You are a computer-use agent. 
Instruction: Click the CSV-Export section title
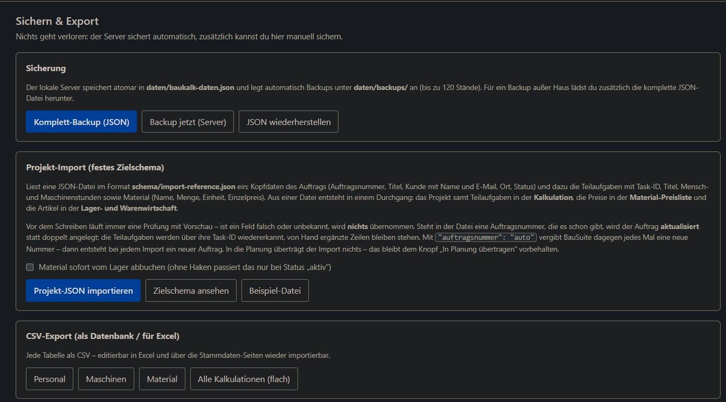(x=102, y=336)
